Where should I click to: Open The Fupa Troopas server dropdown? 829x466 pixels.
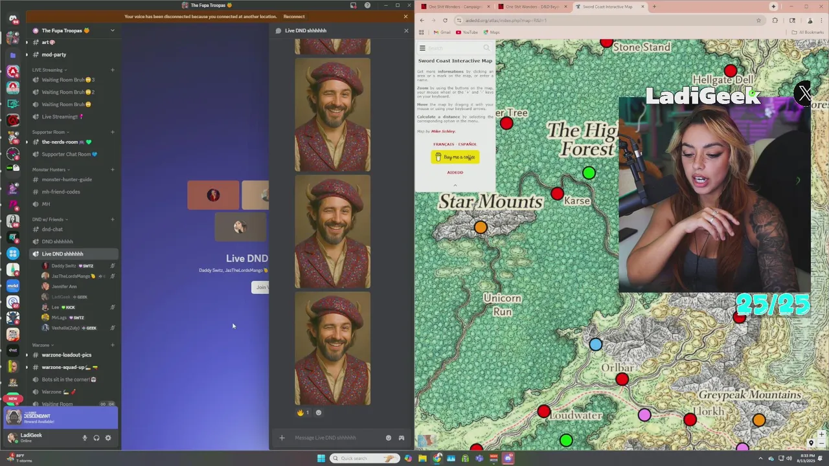tap(112, 30)
